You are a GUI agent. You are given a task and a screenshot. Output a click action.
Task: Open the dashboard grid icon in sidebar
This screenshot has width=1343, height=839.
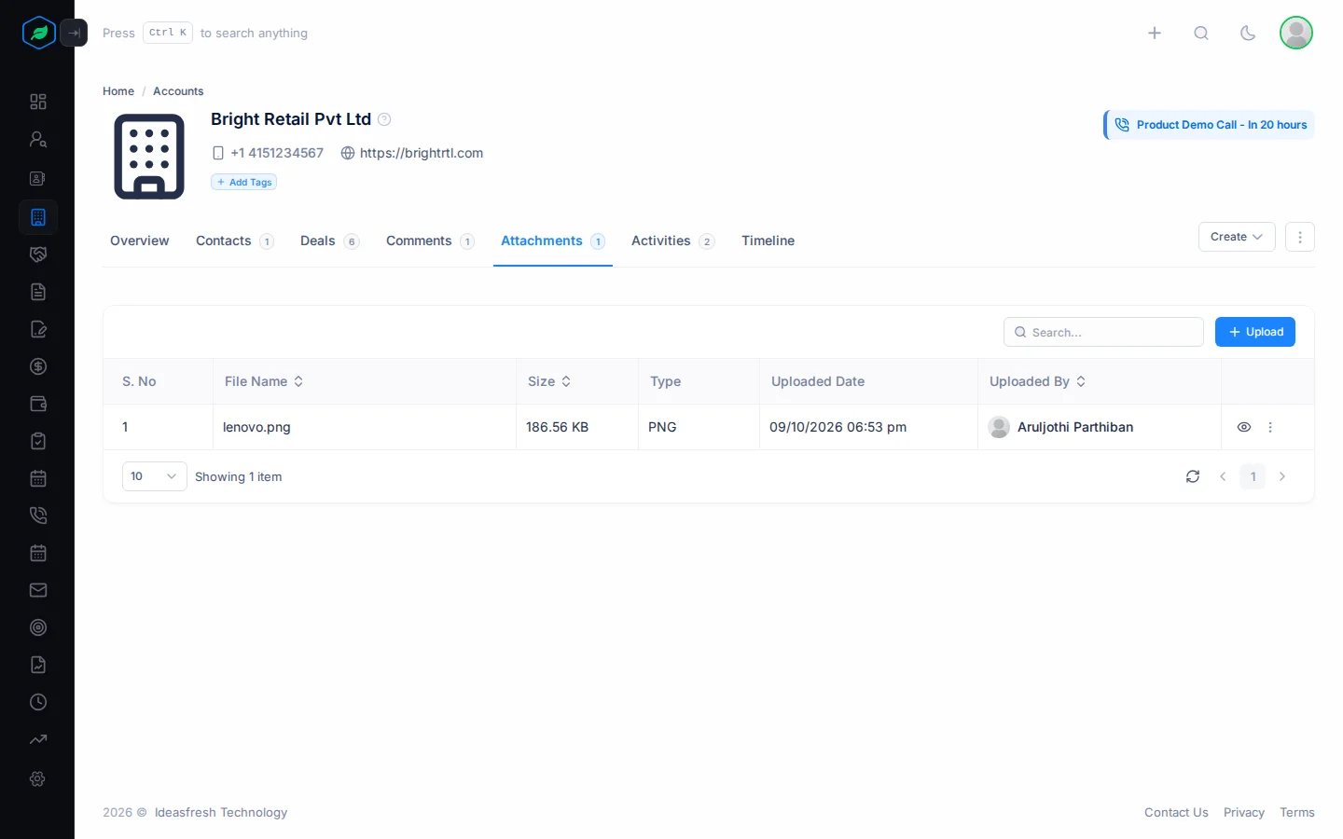click(x=38, y=102)
